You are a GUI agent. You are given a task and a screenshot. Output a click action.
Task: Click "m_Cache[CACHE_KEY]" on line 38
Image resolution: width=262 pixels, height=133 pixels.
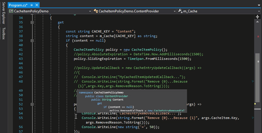pos(118,36)
